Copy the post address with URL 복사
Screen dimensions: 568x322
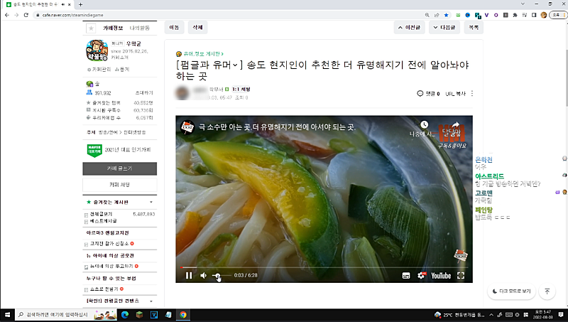(455, 94)
